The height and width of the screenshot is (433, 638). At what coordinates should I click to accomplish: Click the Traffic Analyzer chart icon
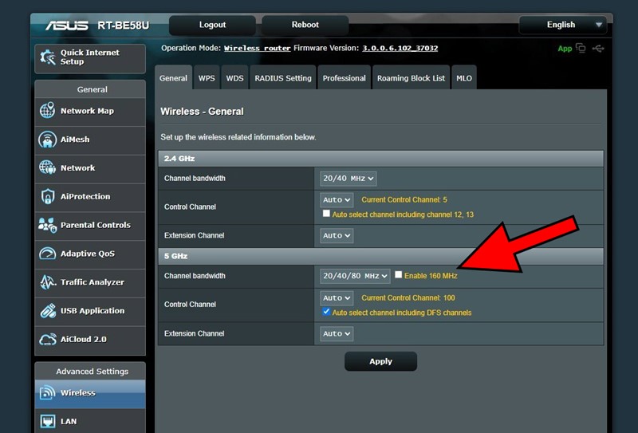click(47, 282)
